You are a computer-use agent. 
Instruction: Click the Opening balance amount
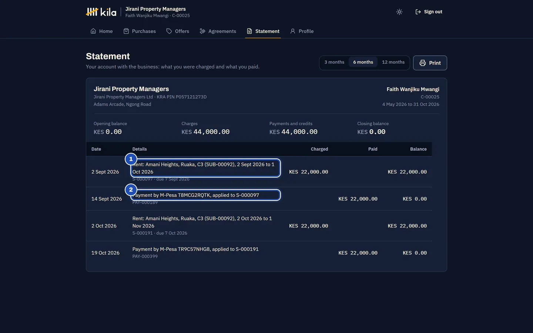point(108,132)
